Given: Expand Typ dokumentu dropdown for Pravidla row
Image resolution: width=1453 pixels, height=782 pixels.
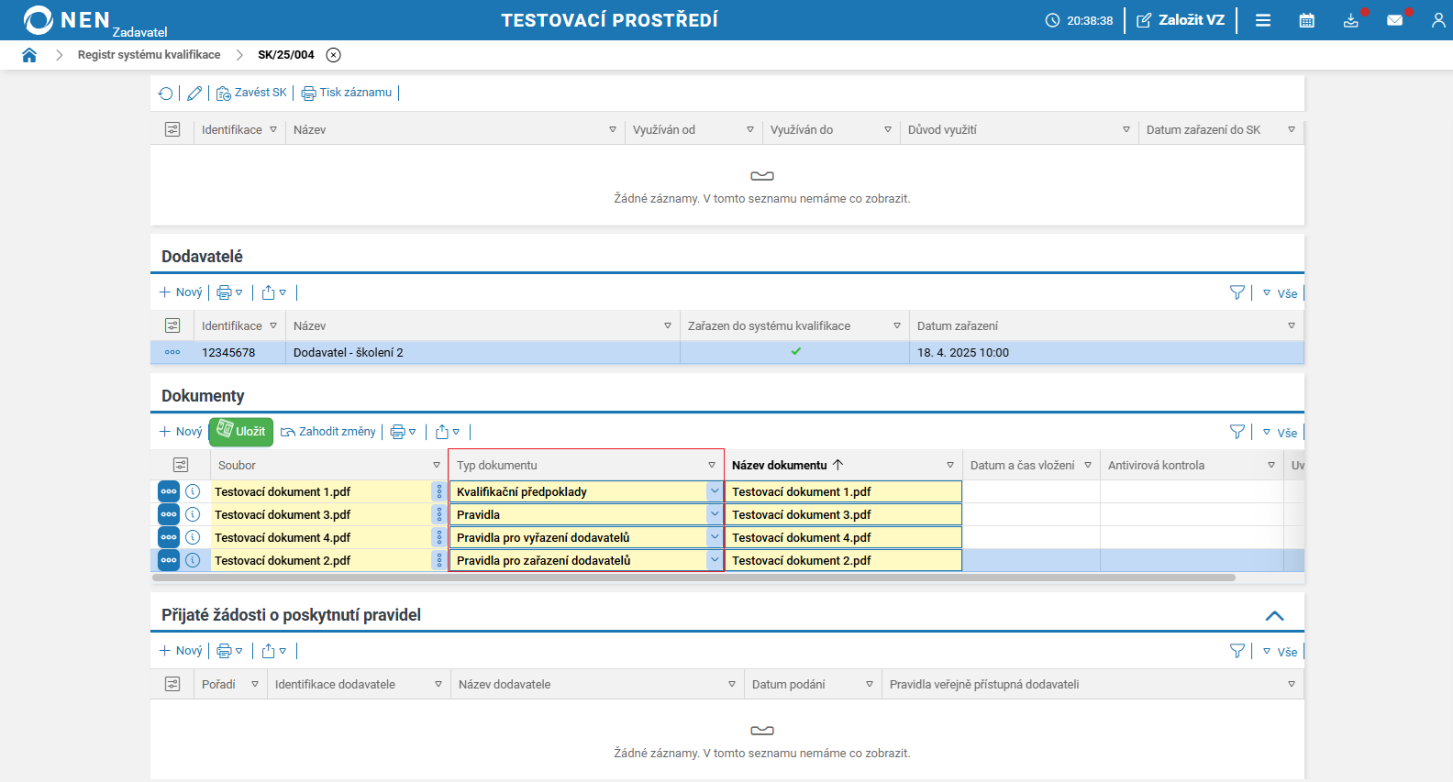Looking at the screenshot, I should (x=715, y=514).
